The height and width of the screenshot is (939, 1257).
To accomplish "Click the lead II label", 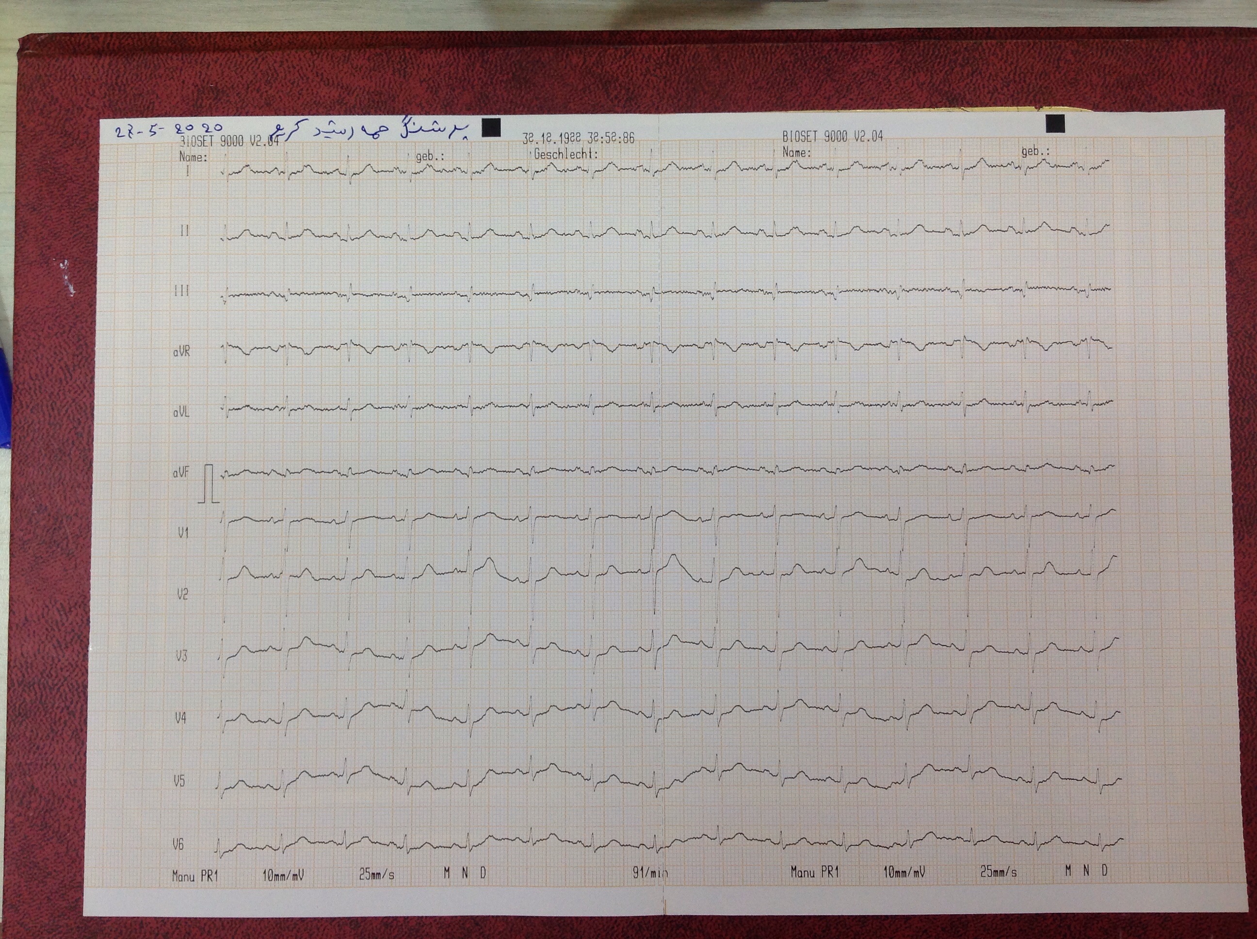I will pos(184,231).
